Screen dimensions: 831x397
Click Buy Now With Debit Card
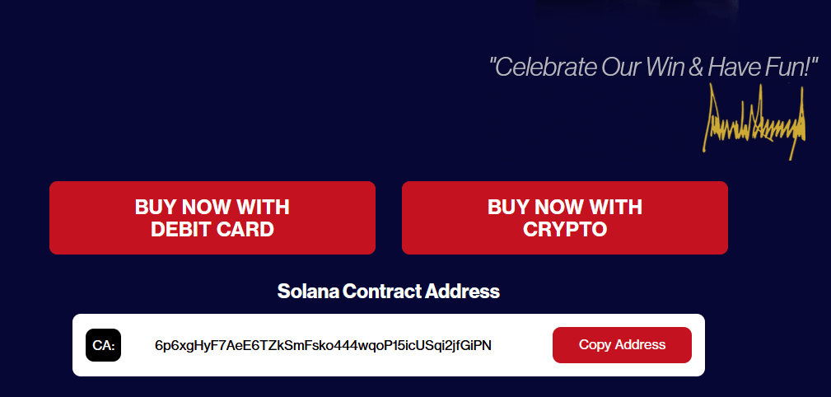click(212, 217)
